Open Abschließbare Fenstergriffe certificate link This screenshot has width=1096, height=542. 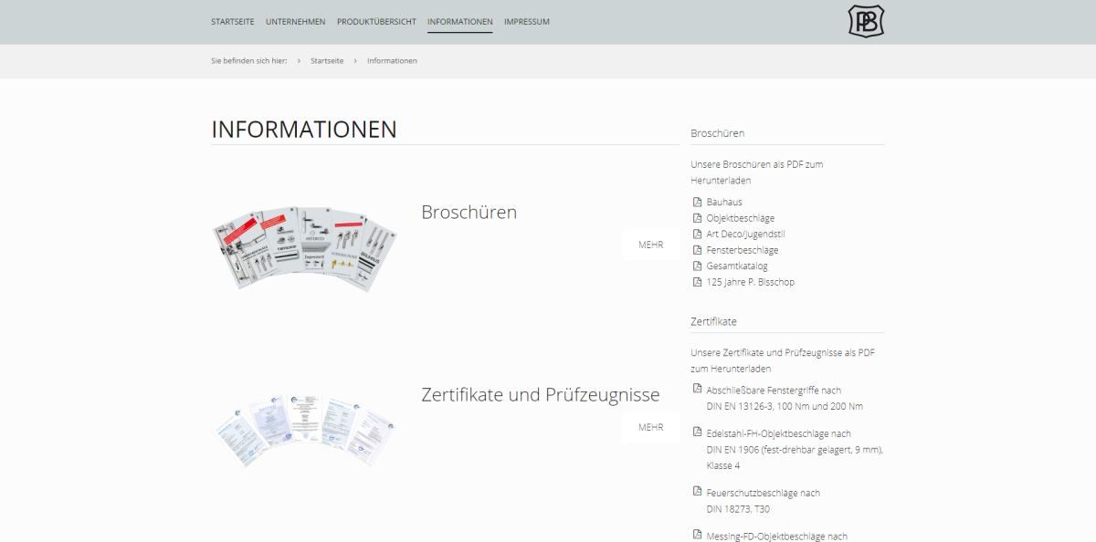tap(785, 398)
